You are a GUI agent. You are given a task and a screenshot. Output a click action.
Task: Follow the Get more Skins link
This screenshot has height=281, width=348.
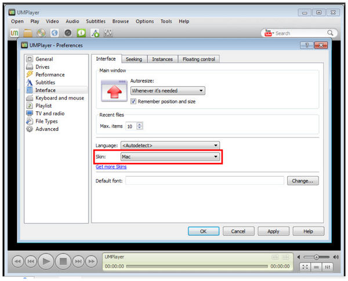pos(111,167)
